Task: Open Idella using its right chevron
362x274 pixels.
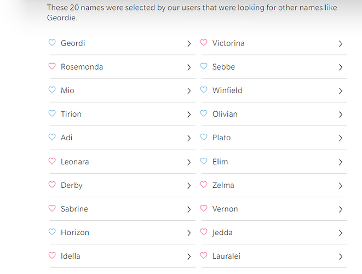Action: (189, 256)
